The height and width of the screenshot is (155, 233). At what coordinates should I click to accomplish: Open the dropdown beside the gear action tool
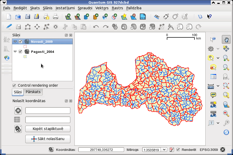[218, 48]
